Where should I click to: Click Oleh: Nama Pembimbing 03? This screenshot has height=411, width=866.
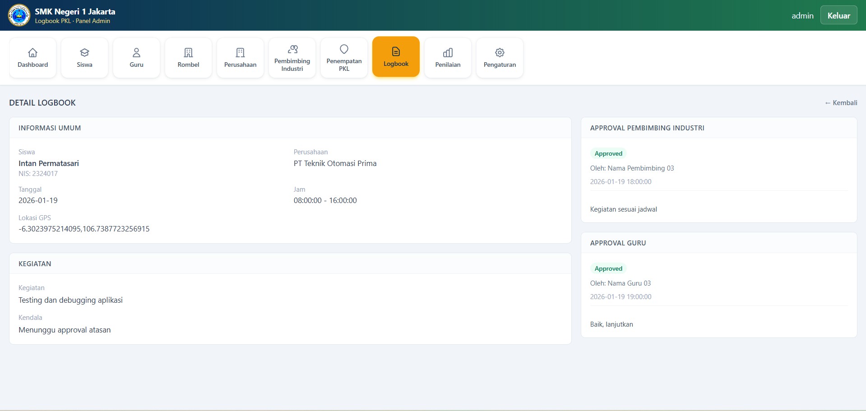pos(632,168)
